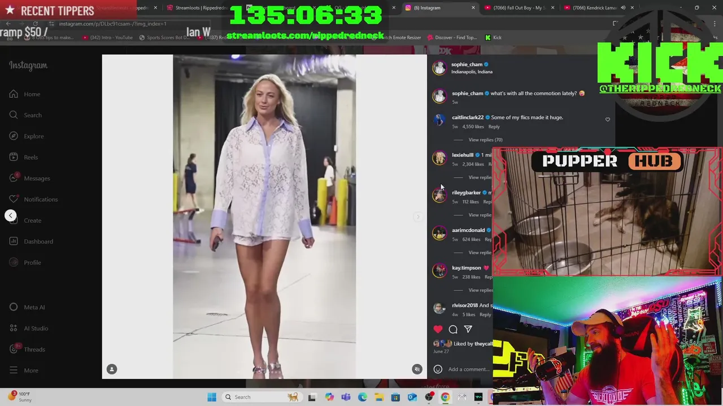Click the Instagram logo

(x=28, y=65)
